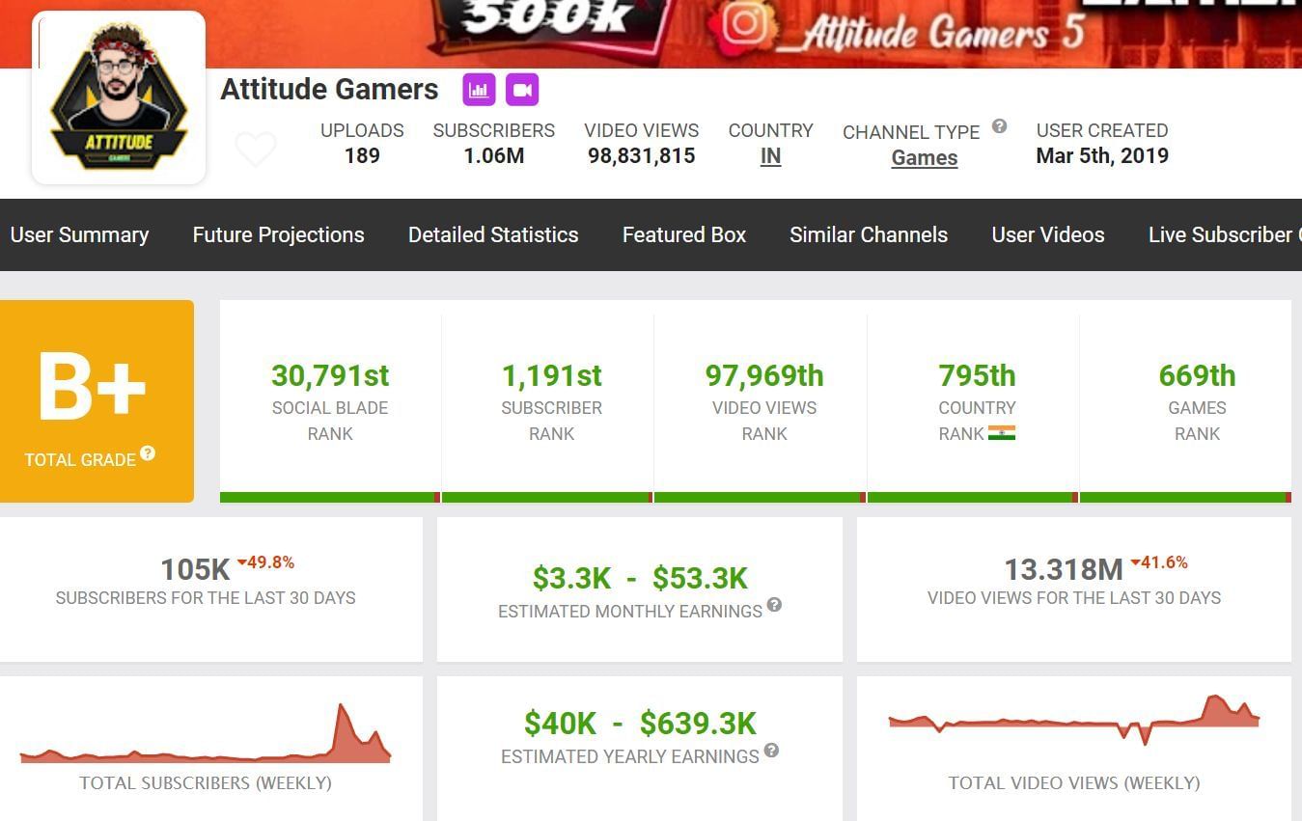Image resolution: width=1302 pixels, height=821 pixels.
Task: Click the 1,191st subscriber rank
Action: point(552,375)
